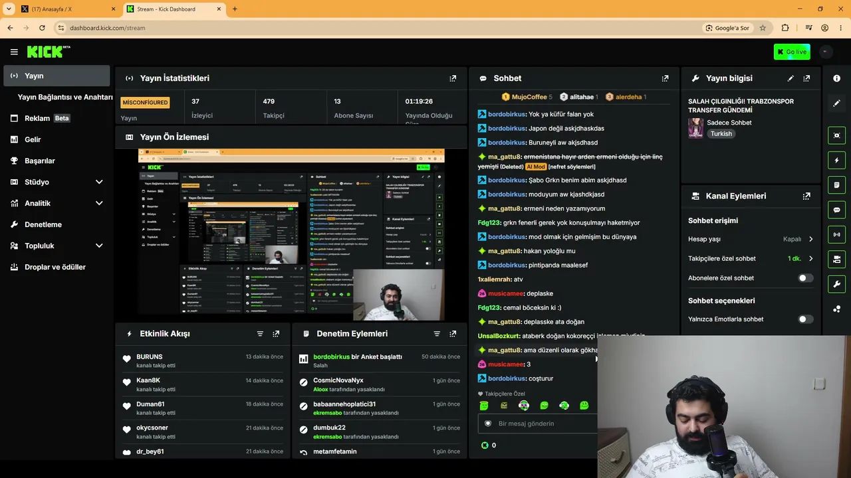Open Hesap yaşı setting chevron

click(x=810, y=239)
